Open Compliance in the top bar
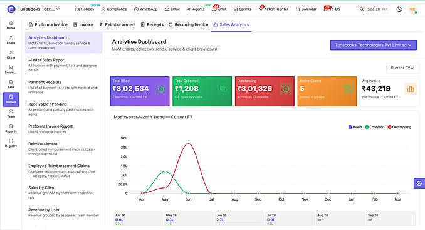The height and width of the screenshot is (230, 425). pos(114,9)
